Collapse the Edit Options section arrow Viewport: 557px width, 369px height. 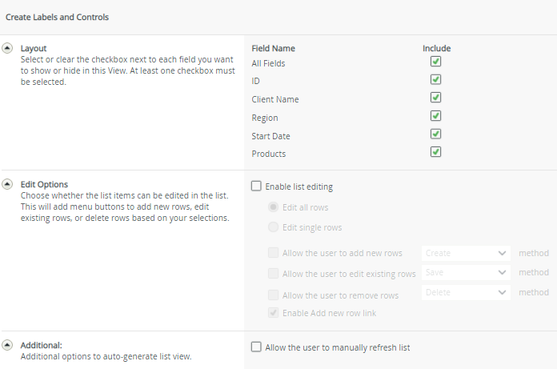[8, 184]
